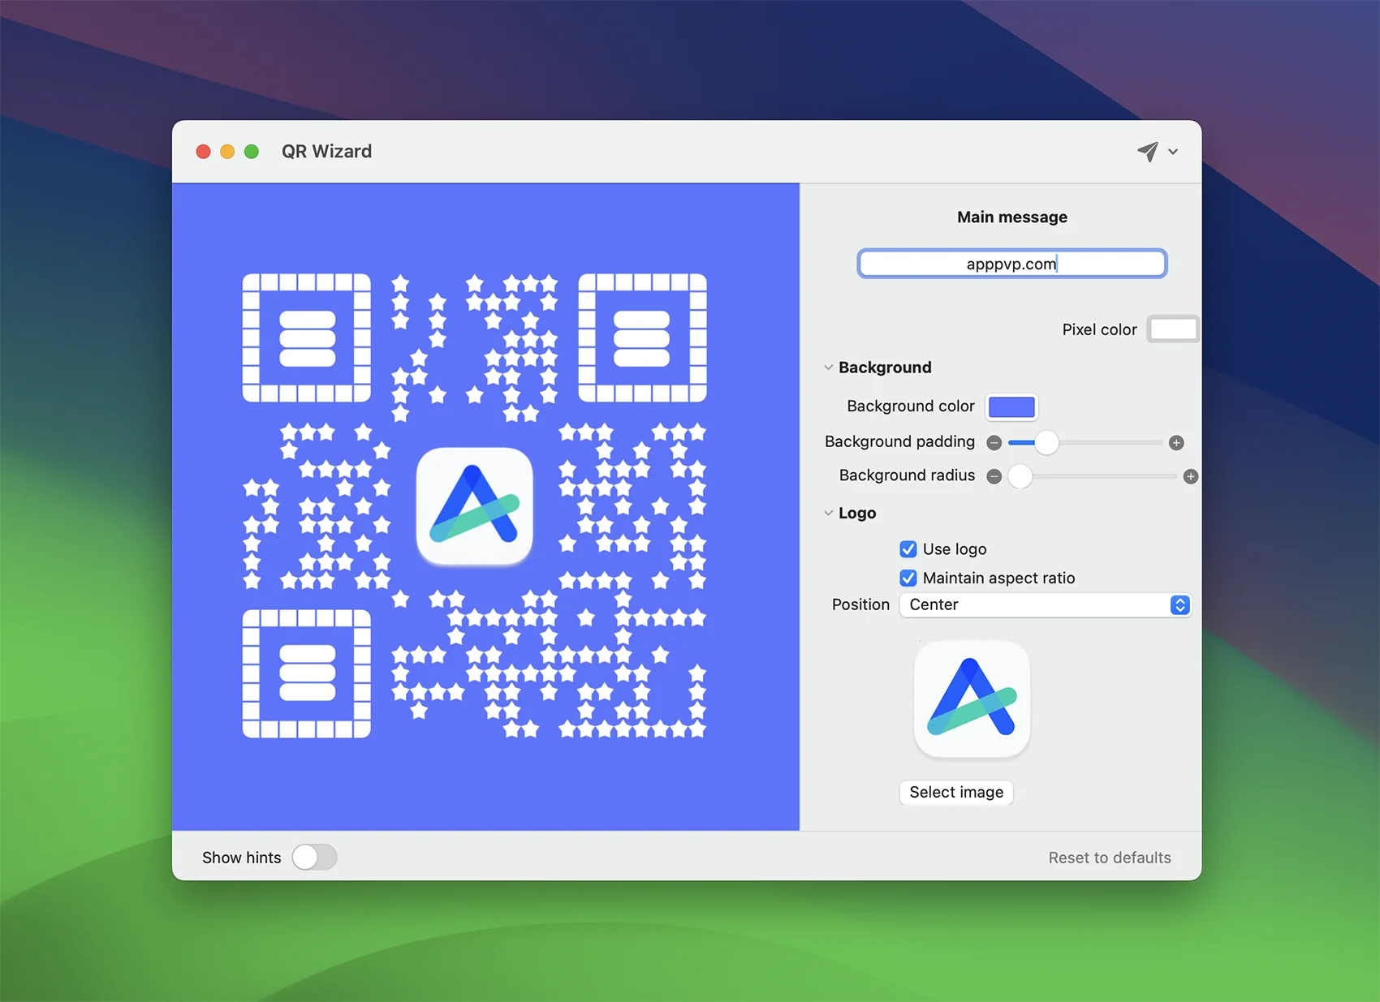Image resolution: width=1380 pixels, height=1002 pixels.
Task: Close the QR Wizard window
Action: coord(204,152)
